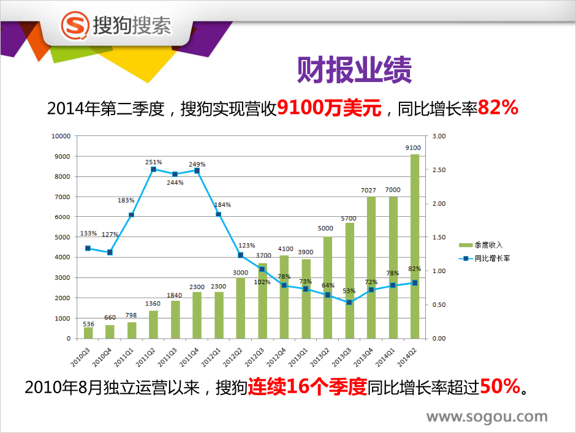Image resolution: width=576 pixels, height=433 pixels.
Task: Click the 133% growth rate label
Action: point(88,233)
